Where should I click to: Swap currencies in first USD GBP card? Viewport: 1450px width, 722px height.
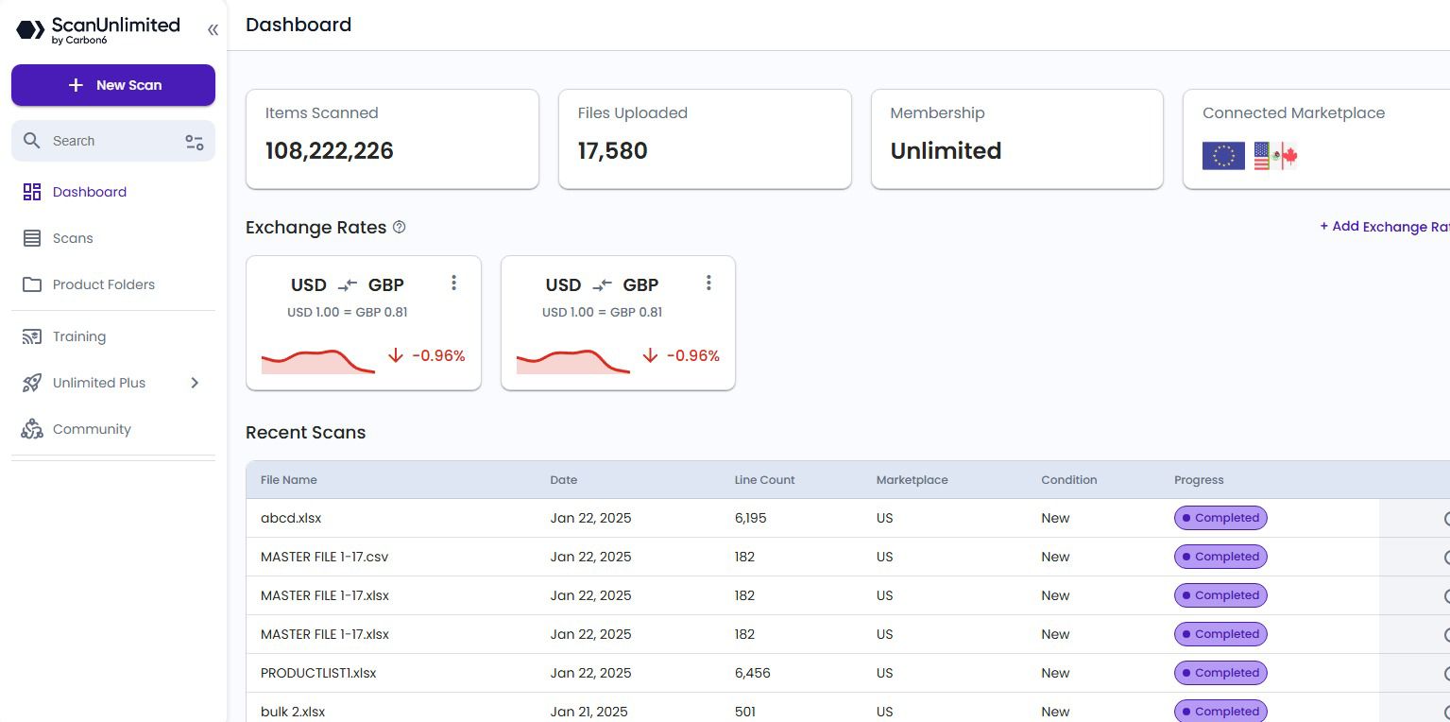[348, 285]
